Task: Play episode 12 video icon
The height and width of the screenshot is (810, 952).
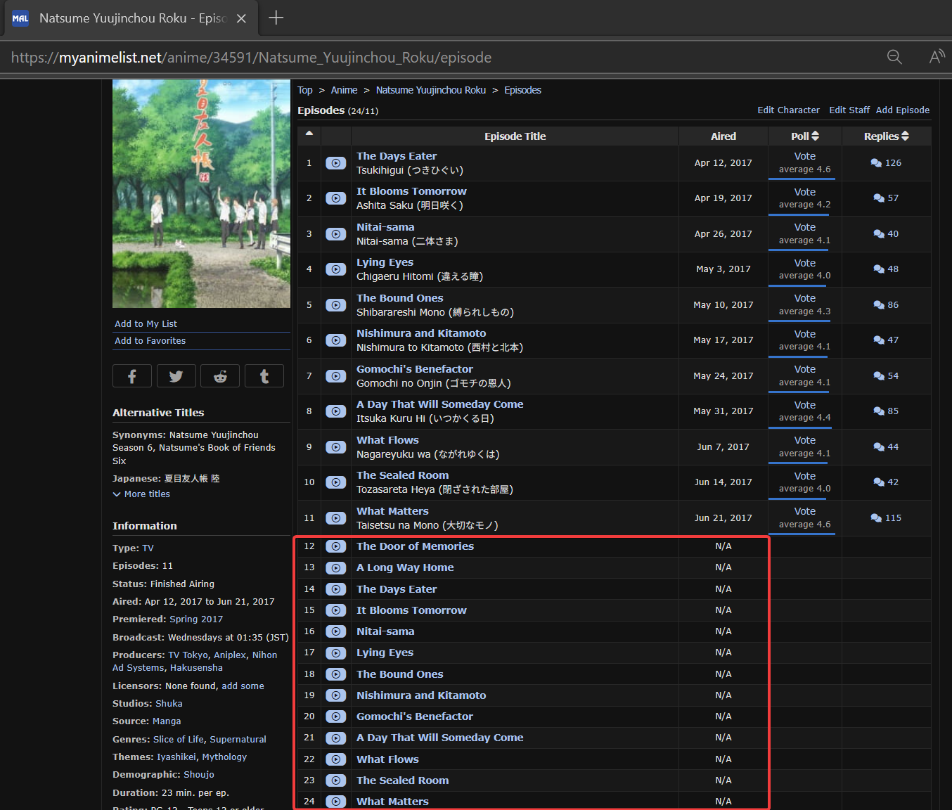Action: click(336, 546)
